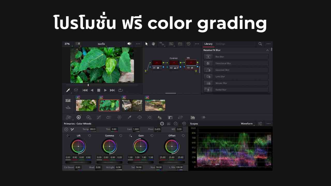Click the Gain master wheel slider
The height and width of the screenshot is (186, 331).
click(141, 162)
